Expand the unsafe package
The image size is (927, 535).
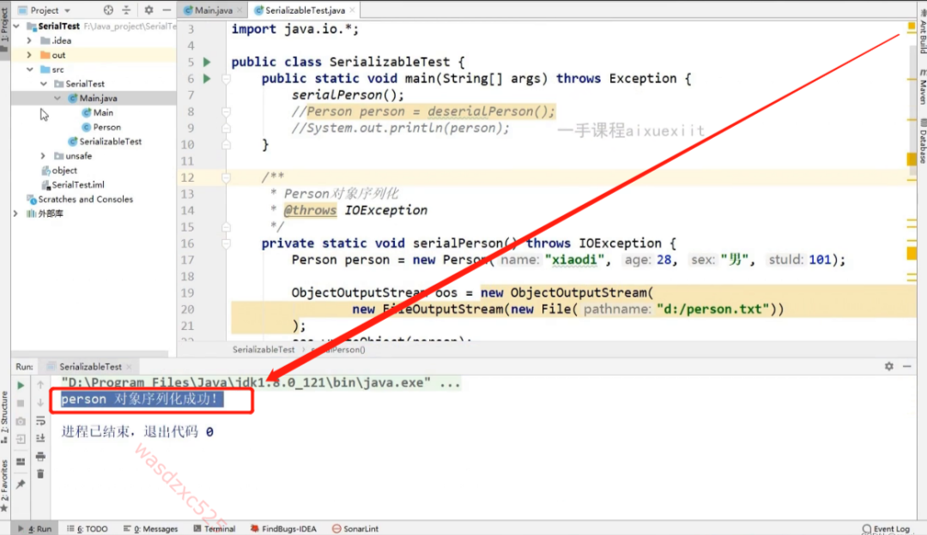pos(43,156)
